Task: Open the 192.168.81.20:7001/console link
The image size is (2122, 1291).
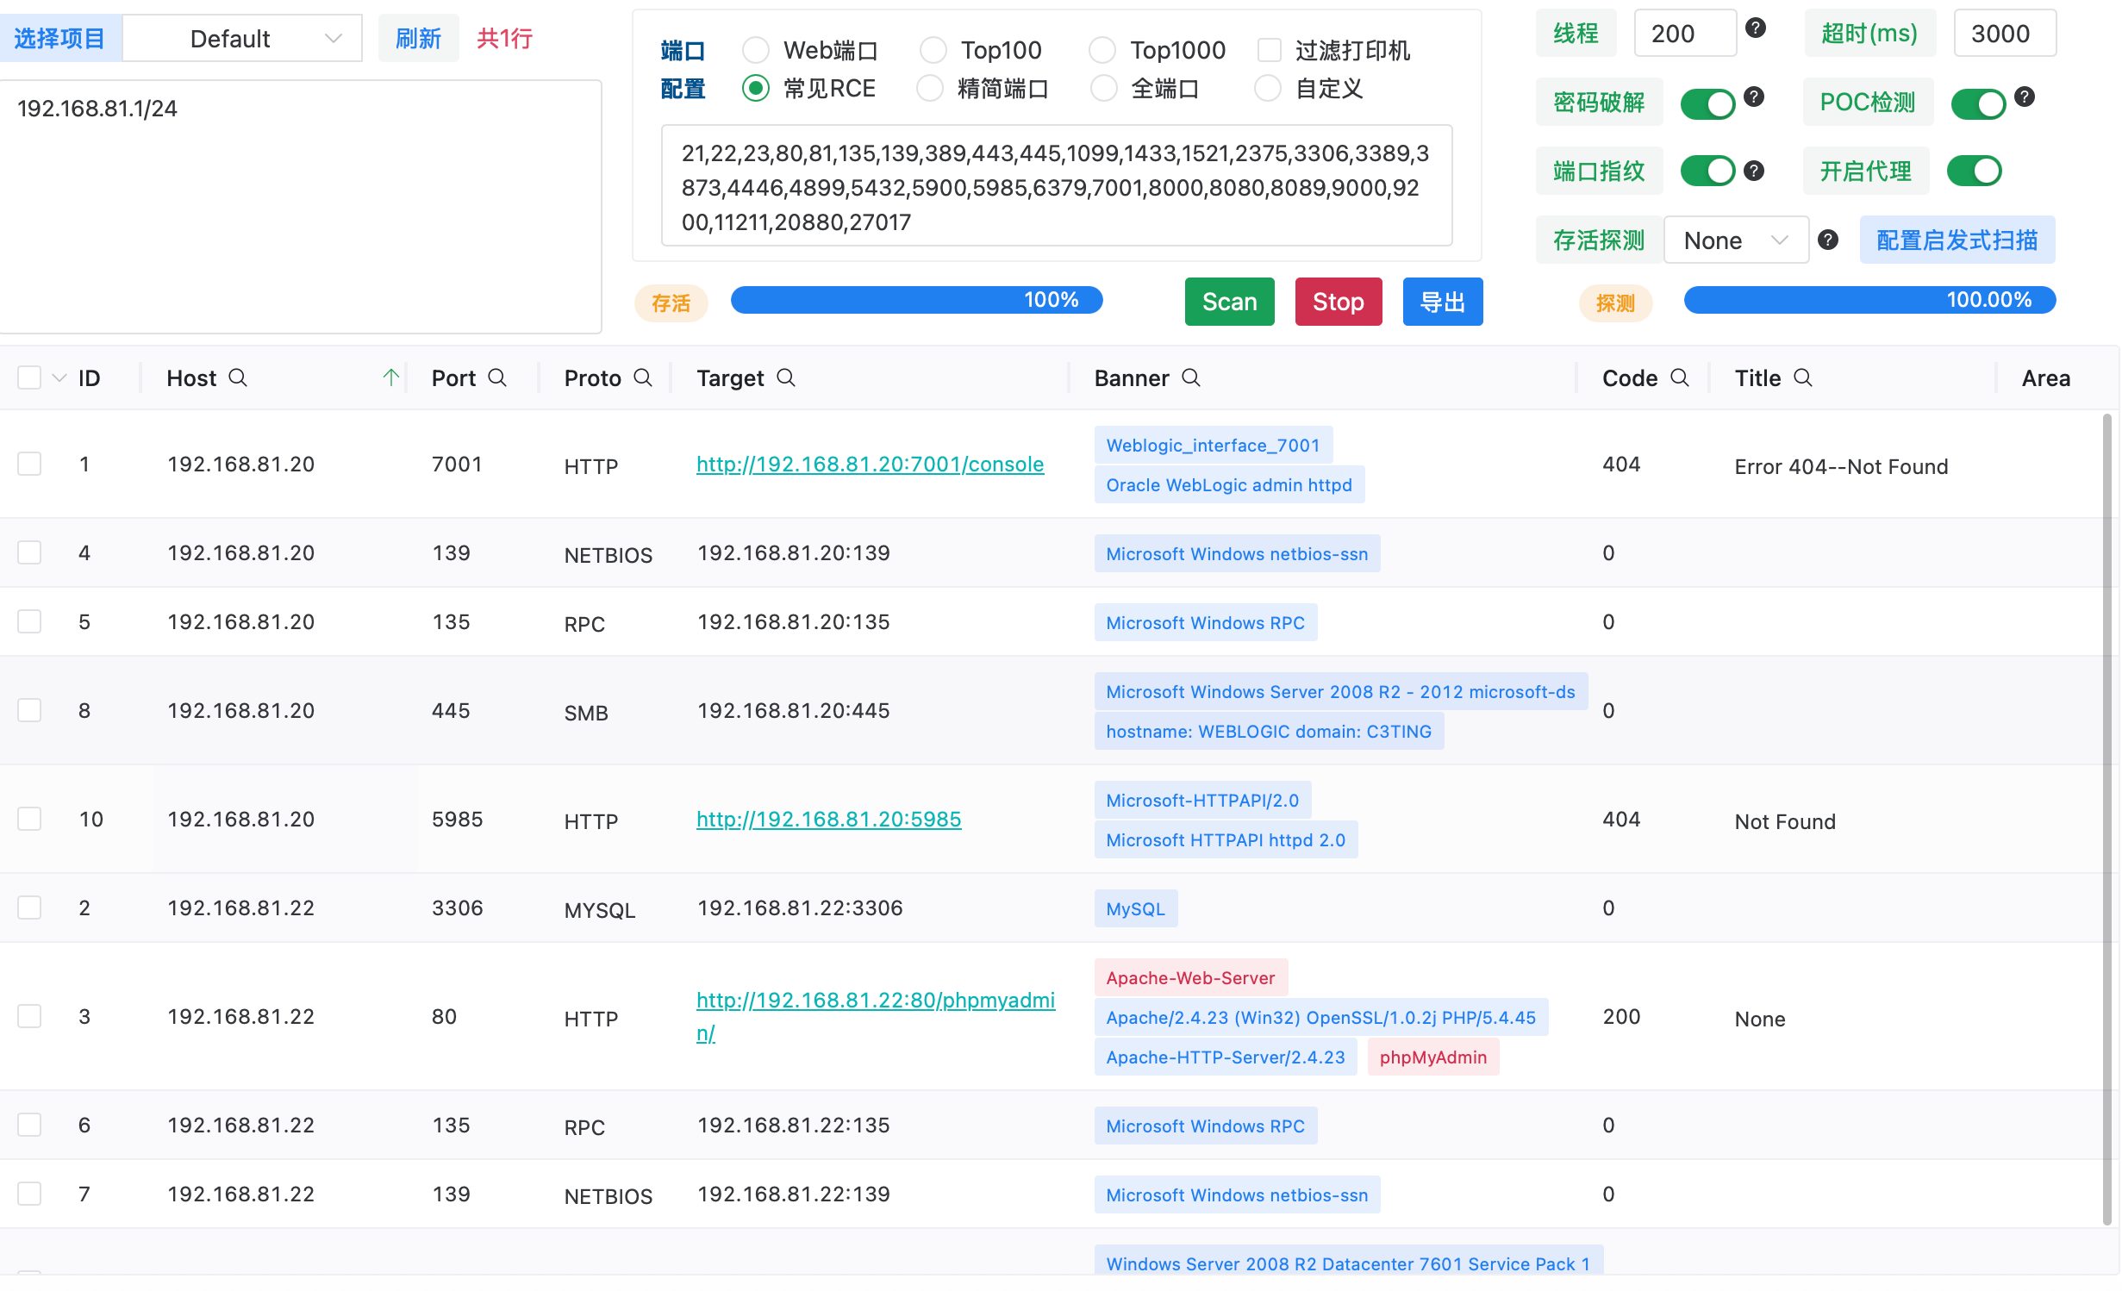Action: [870, 465]
